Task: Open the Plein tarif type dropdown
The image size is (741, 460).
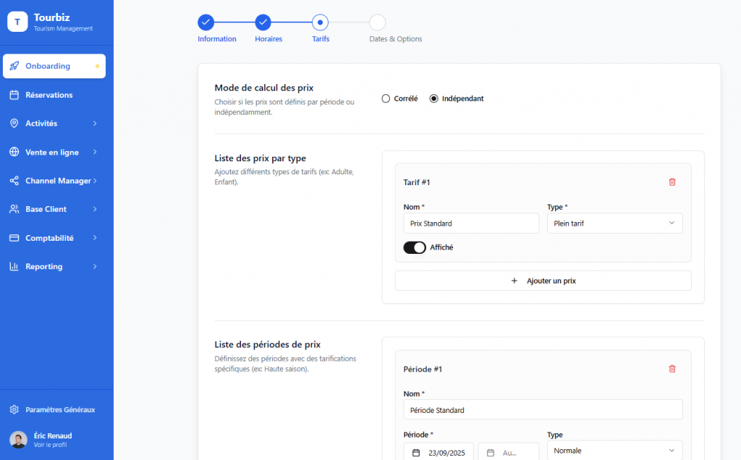Action: (614, 223)
